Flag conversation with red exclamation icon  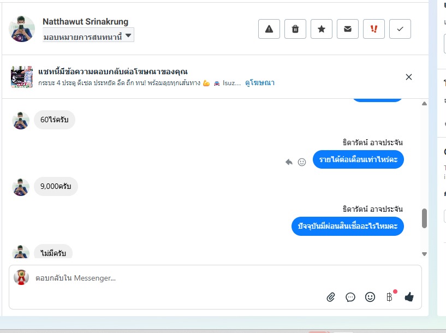[374, 29]
